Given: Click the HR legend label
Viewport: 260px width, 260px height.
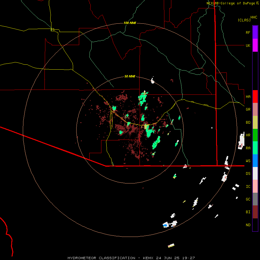Looking at the screenshot, I should 248,135.
